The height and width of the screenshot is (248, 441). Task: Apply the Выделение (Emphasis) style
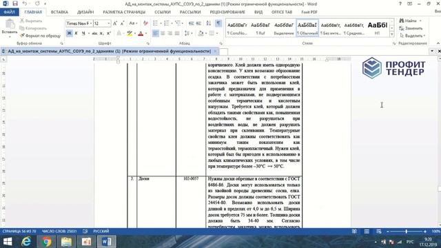[x=284, y=28]
